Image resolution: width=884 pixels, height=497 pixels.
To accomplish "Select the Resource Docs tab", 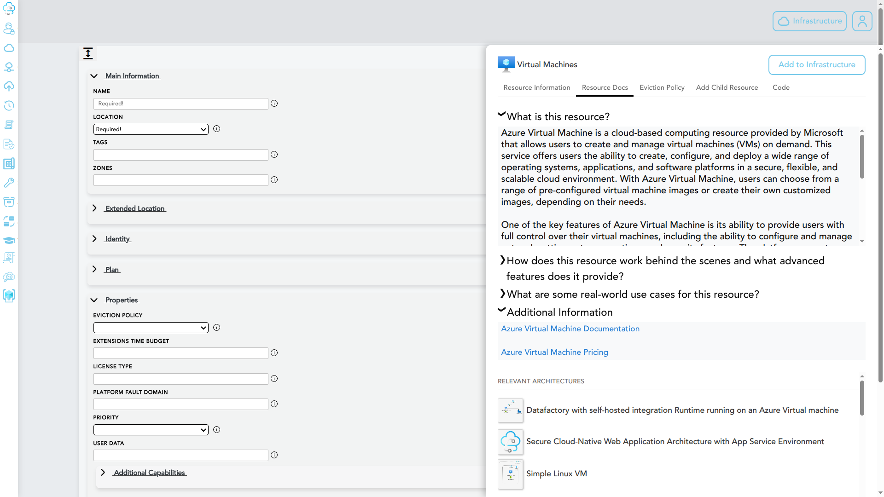I will [605, 87].
